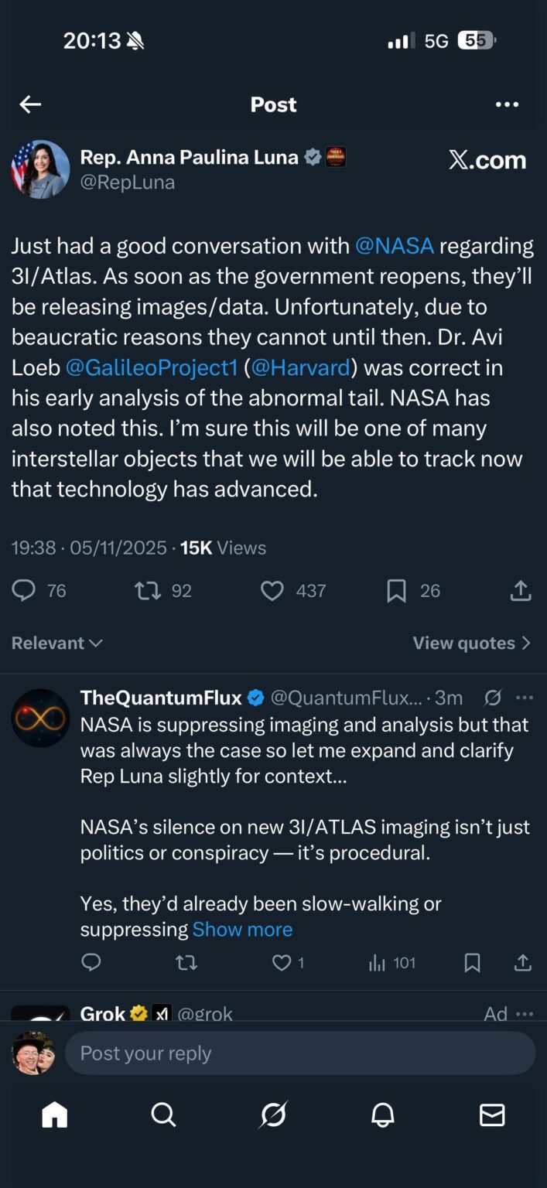This screenshot has width=547, height=1188.
Task: Bookmark Rep Luna's post
Action: [x=396, y=590]
